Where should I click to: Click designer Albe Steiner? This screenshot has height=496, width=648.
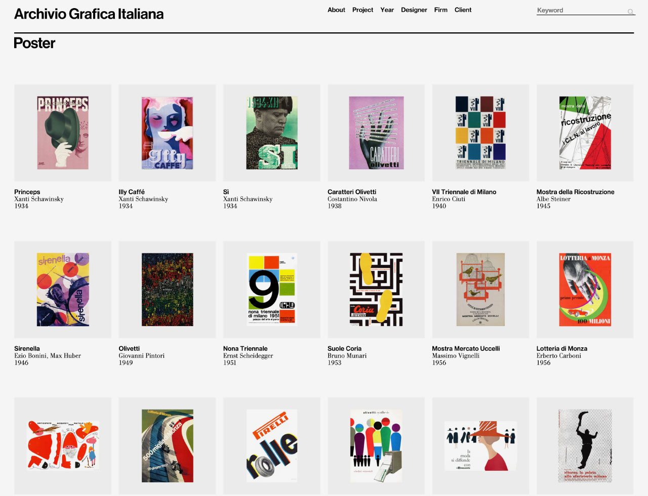pyautogui.click(x=553, y=199)
